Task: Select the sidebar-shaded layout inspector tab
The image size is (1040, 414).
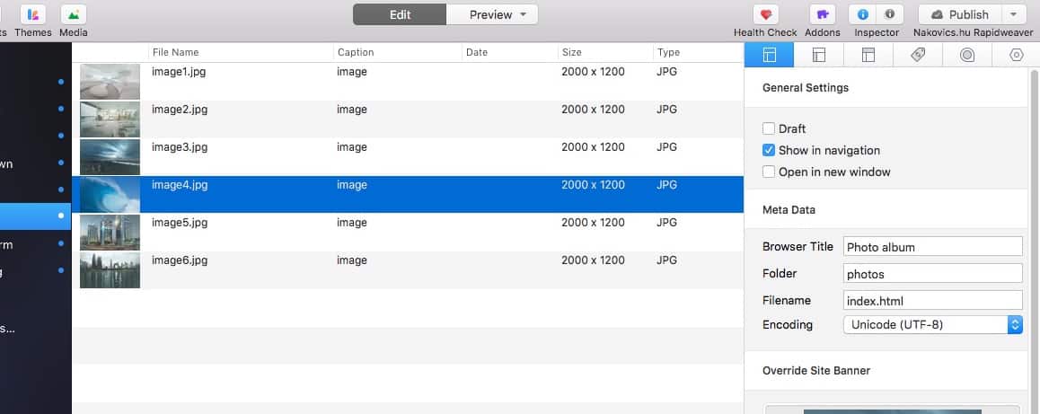Action: point(819,55)
